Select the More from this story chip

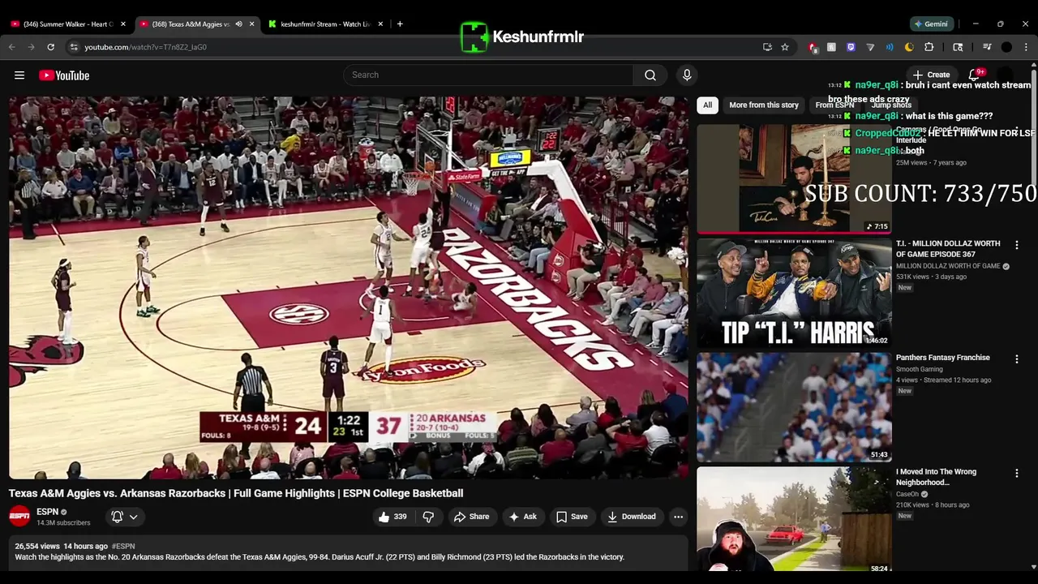763,105
